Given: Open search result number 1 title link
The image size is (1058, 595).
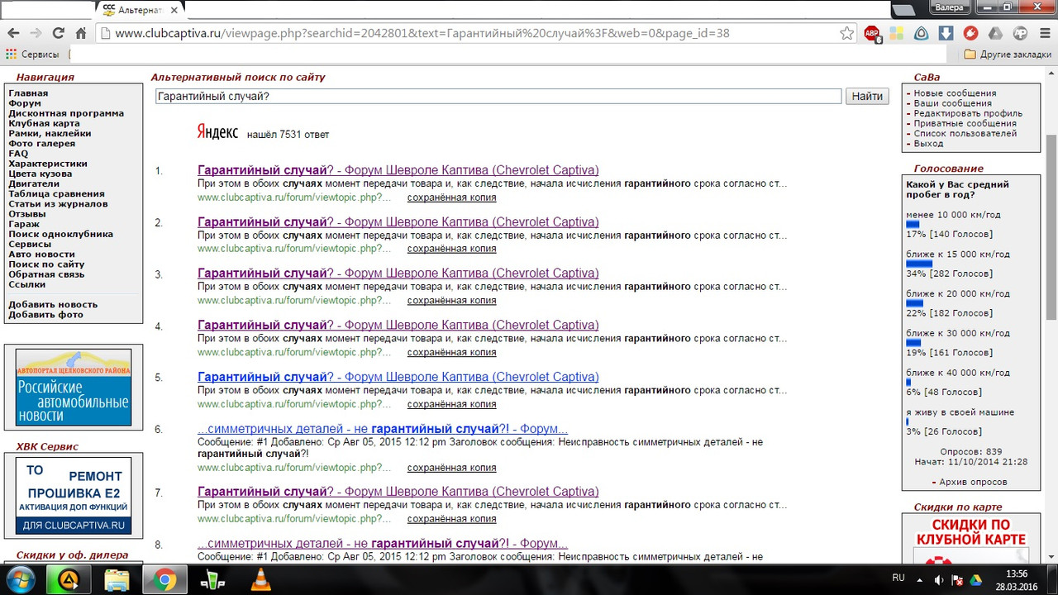Looking at the screenshot, I should (398, 170).
